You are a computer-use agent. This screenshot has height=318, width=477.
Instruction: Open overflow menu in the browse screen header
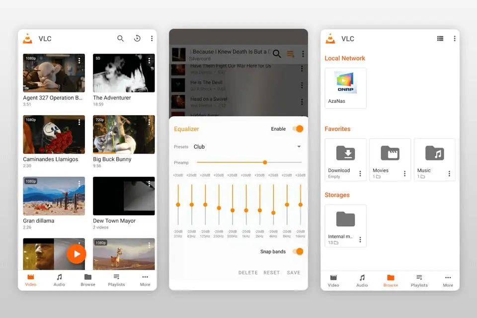(x=455, y=38)
